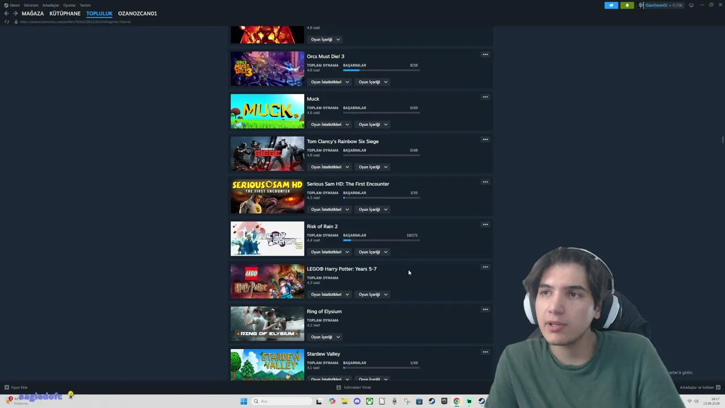
Task: Expand Oyun İçeriği for Muck
Action: (x=373, y=125)
